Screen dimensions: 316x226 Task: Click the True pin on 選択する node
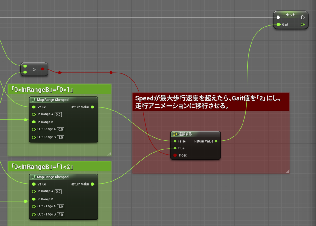coord(175,148)
